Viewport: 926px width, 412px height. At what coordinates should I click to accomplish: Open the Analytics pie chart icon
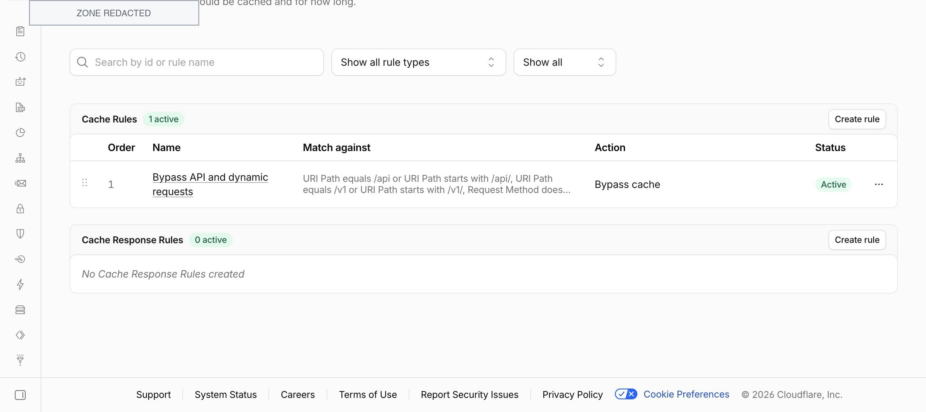20,133
